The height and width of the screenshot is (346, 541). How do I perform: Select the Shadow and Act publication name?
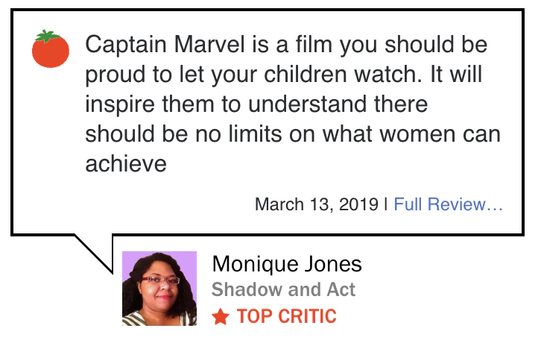(x=284, y=290)
